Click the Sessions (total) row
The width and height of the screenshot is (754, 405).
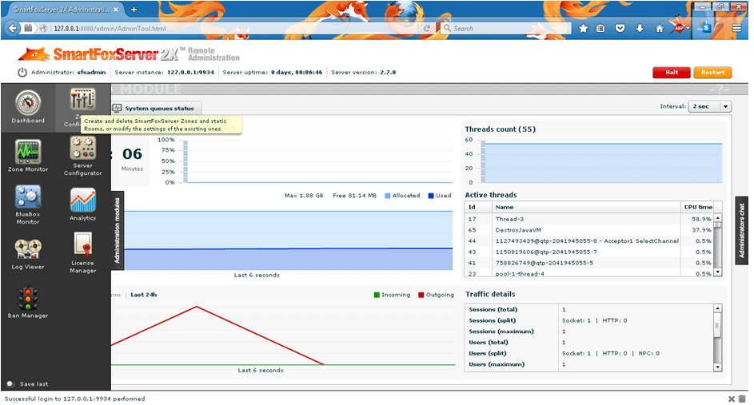click(x=589, y=309)
